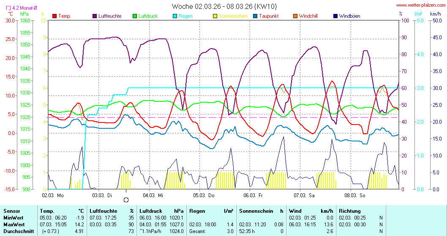Click the cyan Regen legend swatch
The image size is (447, 236).
(175, 16)
